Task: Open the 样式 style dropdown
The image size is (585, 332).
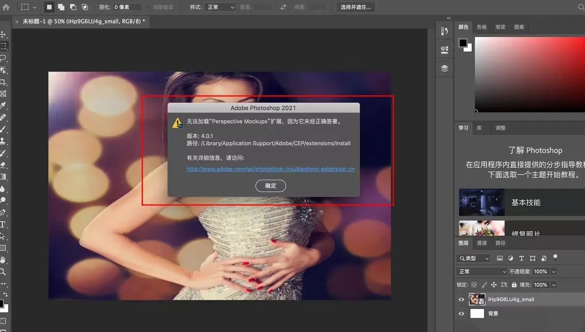Action: click(220, 7)
